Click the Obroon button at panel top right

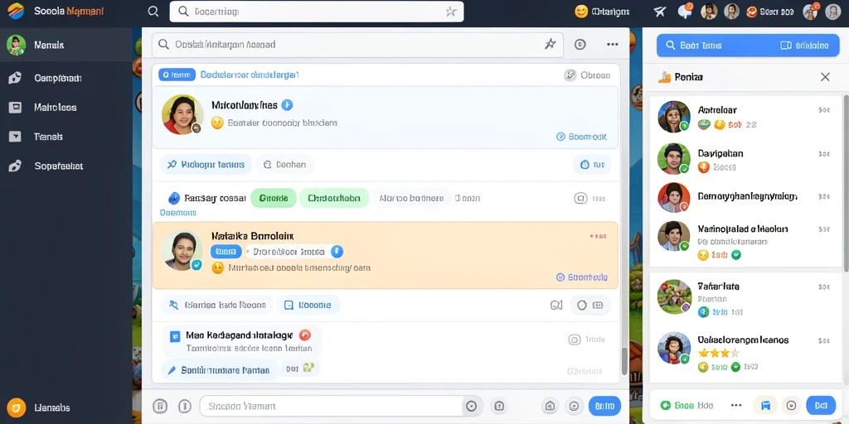[588, 75]
